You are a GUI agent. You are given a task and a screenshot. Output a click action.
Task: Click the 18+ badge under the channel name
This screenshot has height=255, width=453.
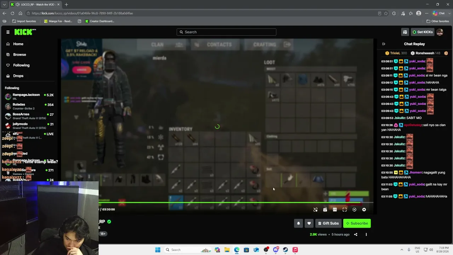click(x=103, y=234)
